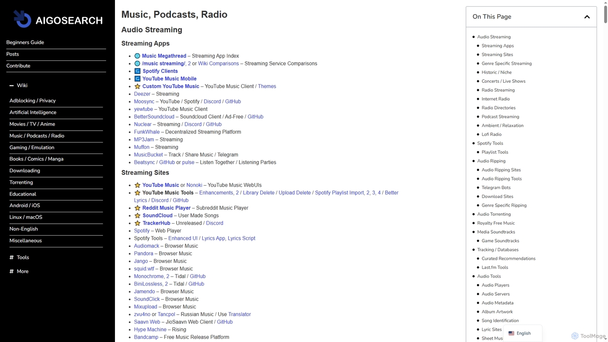Jump to Game Soundtracks outline entry
The image size is (608, 342).
pos(500,241)
